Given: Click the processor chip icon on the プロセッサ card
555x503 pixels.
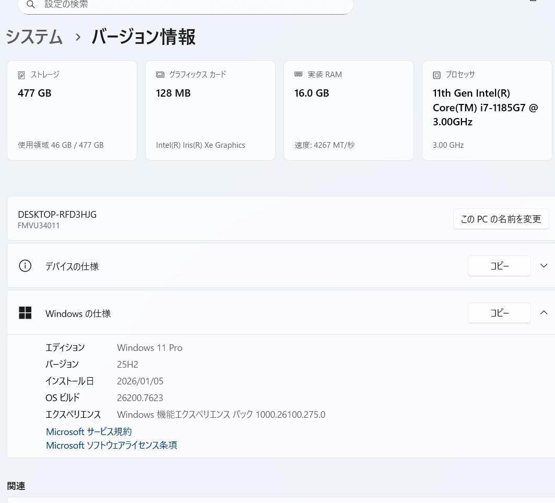Looking at the screenshot, I should coord(436,75).
